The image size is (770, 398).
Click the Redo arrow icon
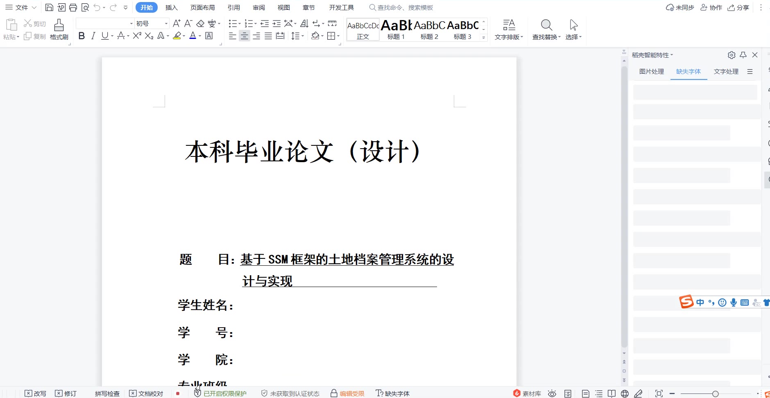click(113, 7)
